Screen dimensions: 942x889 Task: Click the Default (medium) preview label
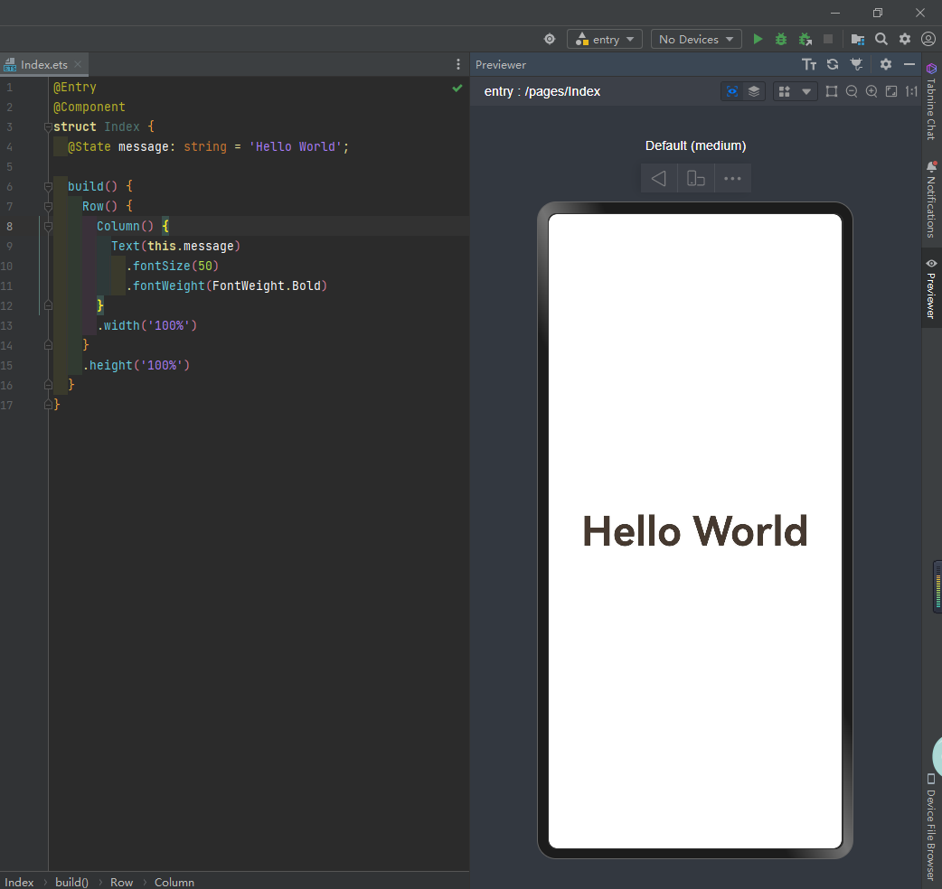point(696,145)
